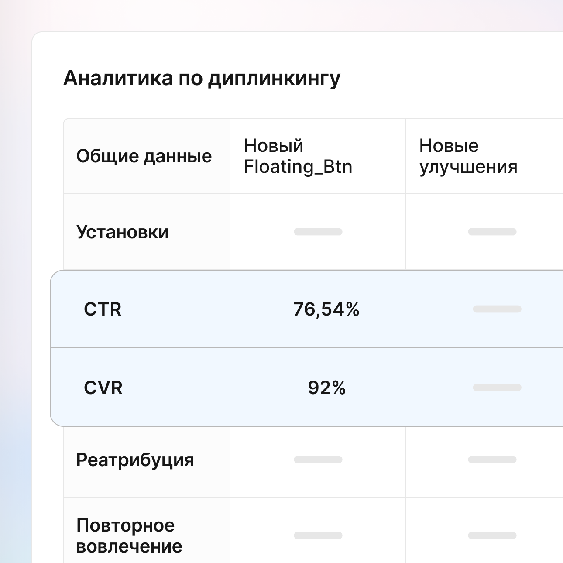Click Реатрибуция placeholder under Новый Floating_Btn
The image size is (563, 563).
point(318,460)
